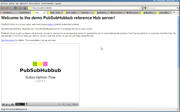Click the browser Forward arrow button
Screen dimensions: 180x112
click(x=7, y=8)
